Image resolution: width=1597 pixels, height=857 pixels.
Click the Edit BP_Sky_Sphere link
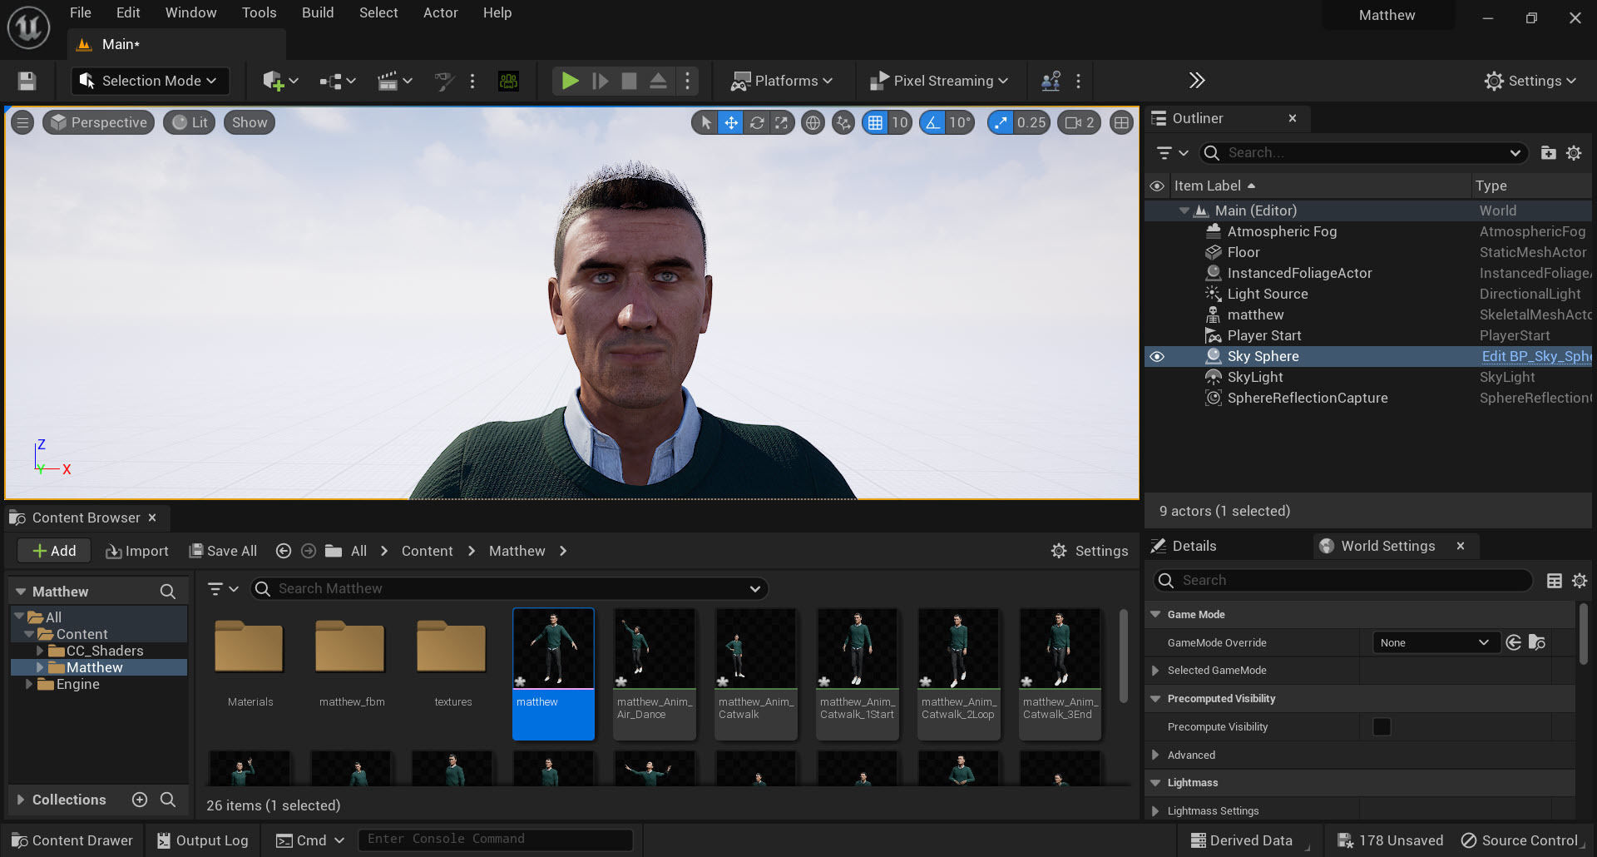coord(1535,356)
